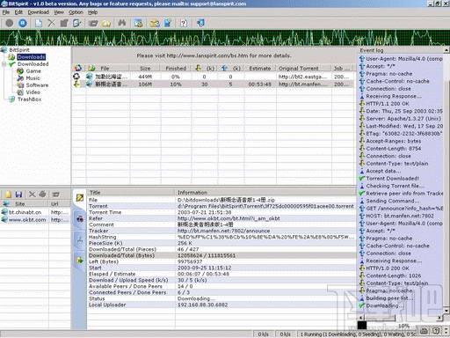The width and height of the screenshot is (450, 338).
Task: Select the Game category in tree
Action: point(33,71)
